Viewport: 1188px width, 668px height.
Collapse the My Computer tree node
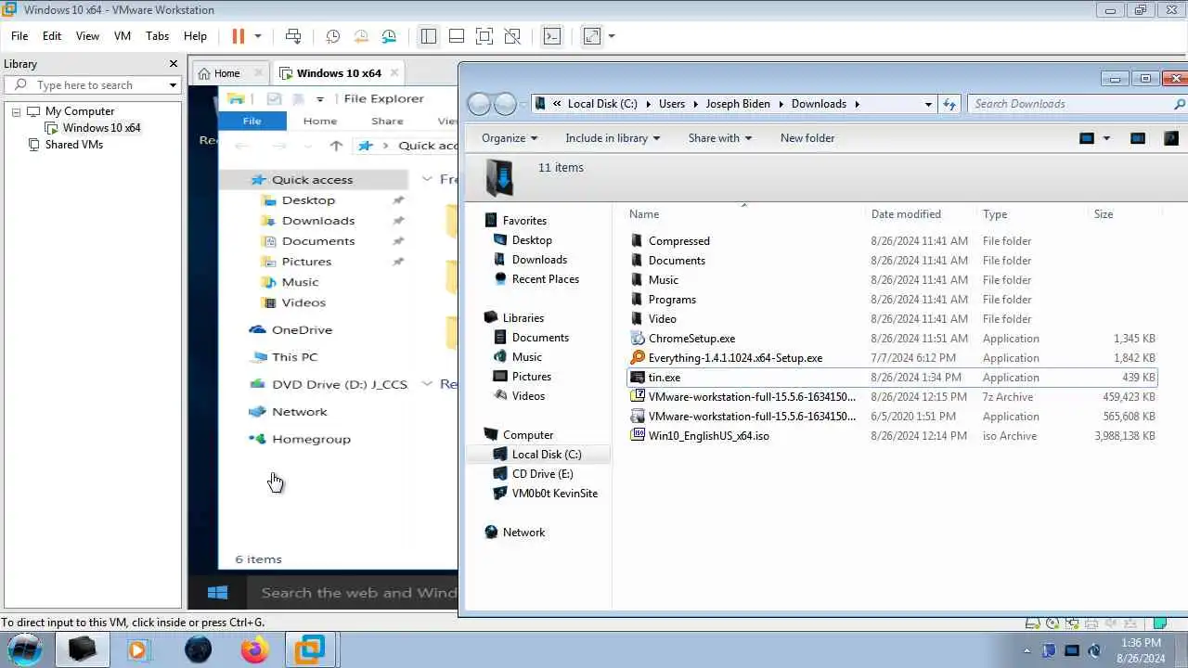click(16, 111)
